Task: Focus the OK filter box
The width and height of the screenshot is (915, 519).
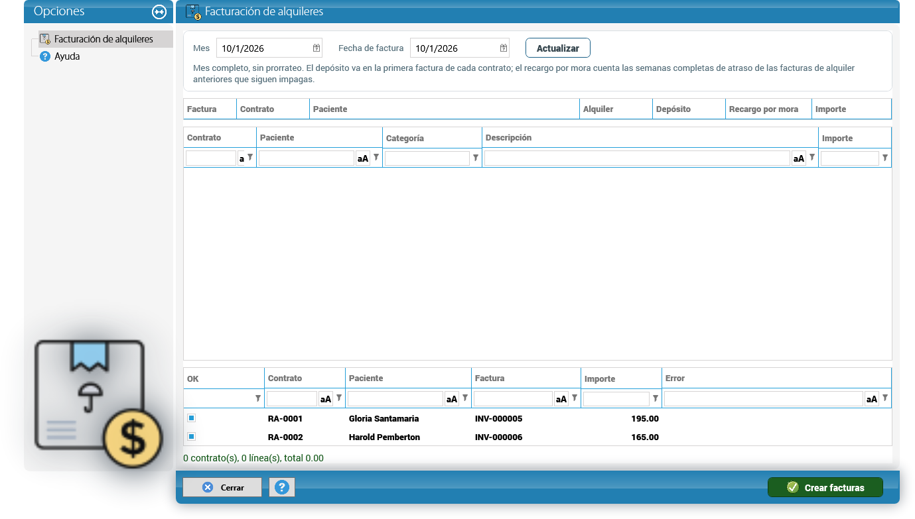Action: (218, 399)
